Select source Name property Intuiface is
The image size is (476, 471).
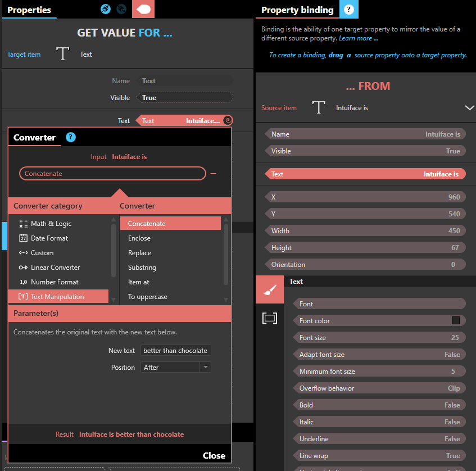pyautogui.click(x=365, y=134)
